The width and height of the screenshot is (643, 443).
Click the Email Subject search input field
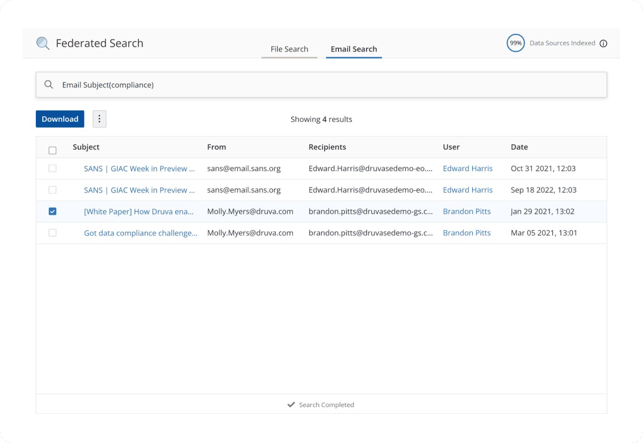click(321, 85)
